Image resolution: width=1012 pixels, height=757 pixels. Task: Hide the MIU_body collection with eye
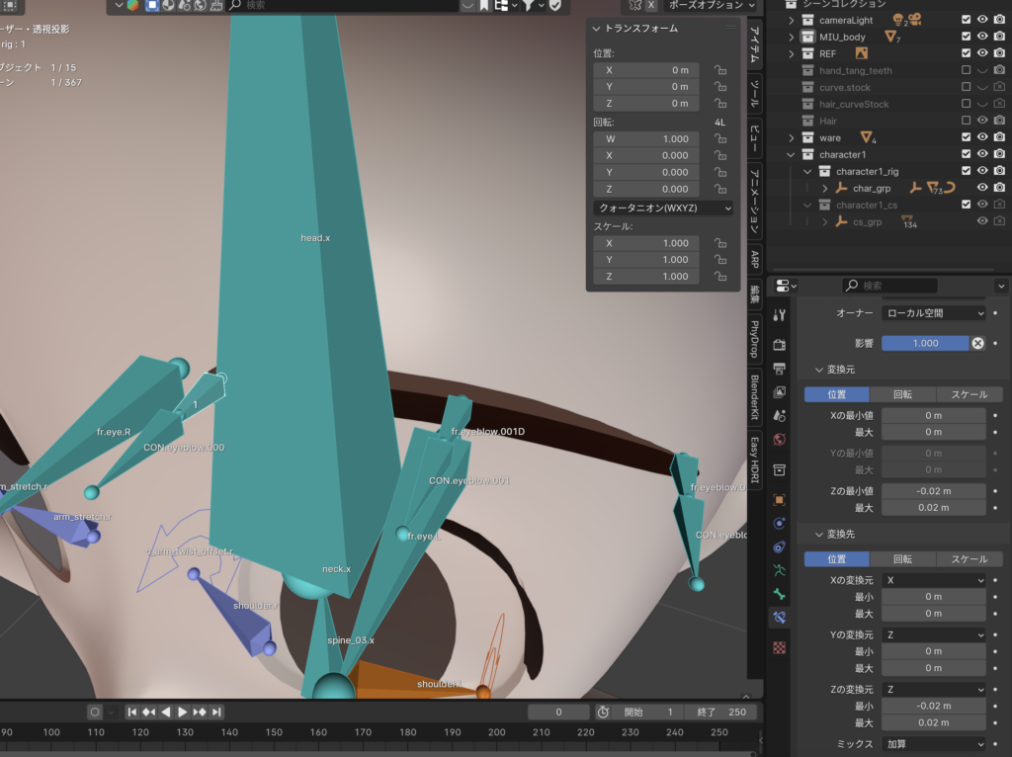pos(982,37)
